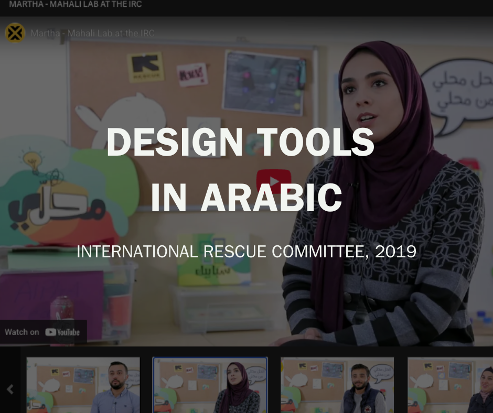This screenshot has height=413, width=493.
Task: Open the video title 'Martha - Mahali Lab at the IRC'
Action: (x=92, y=33)
